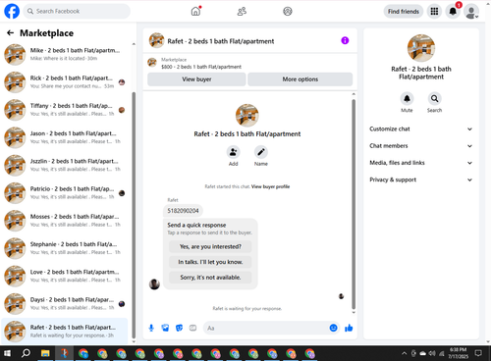This screenshot has width=491, height=361.
Task: Expand the Chat members section
Action: point(421,146)
